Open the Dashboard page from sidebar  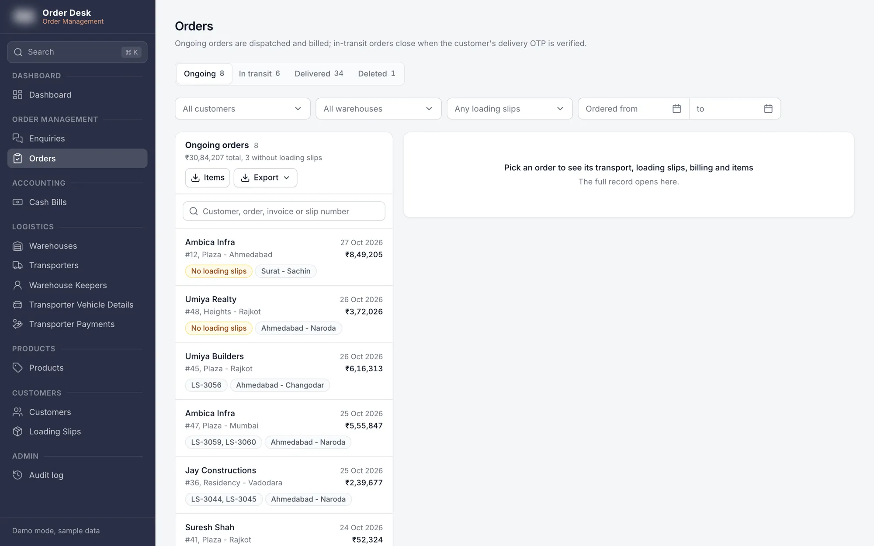click(77, 95)
